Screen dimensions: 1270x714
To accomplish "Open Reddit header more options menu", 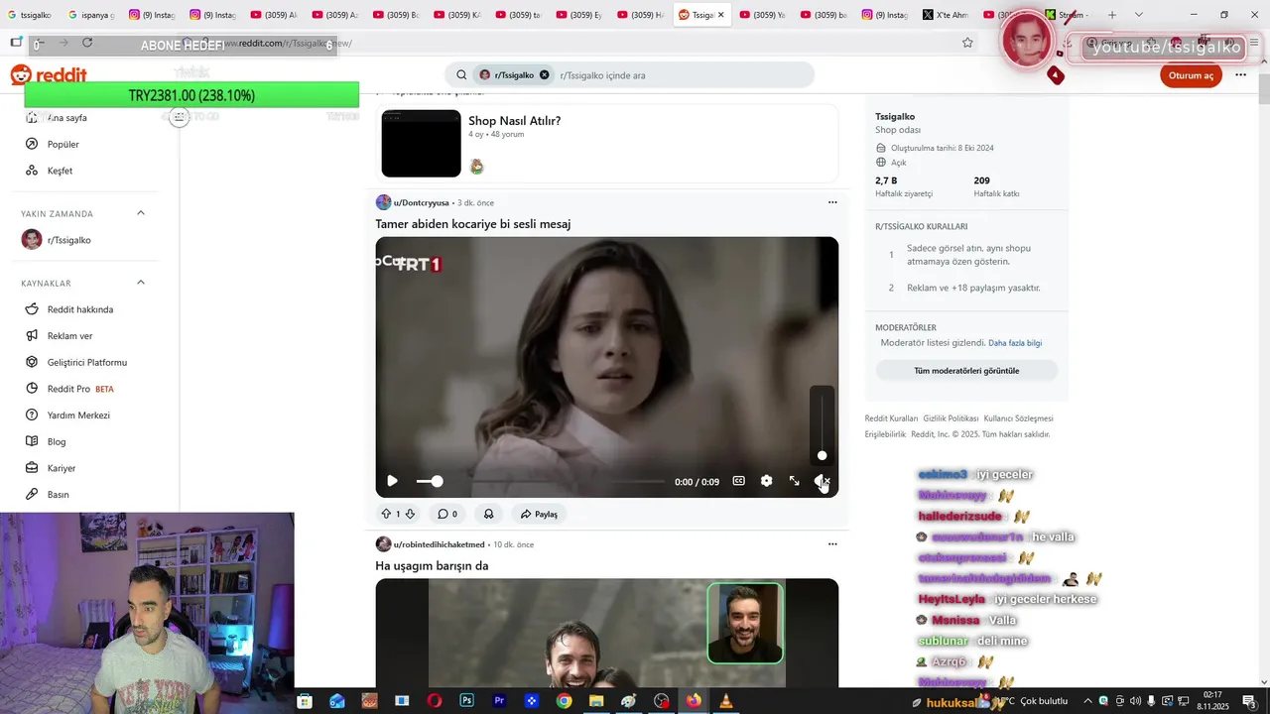I will 1240,75.
